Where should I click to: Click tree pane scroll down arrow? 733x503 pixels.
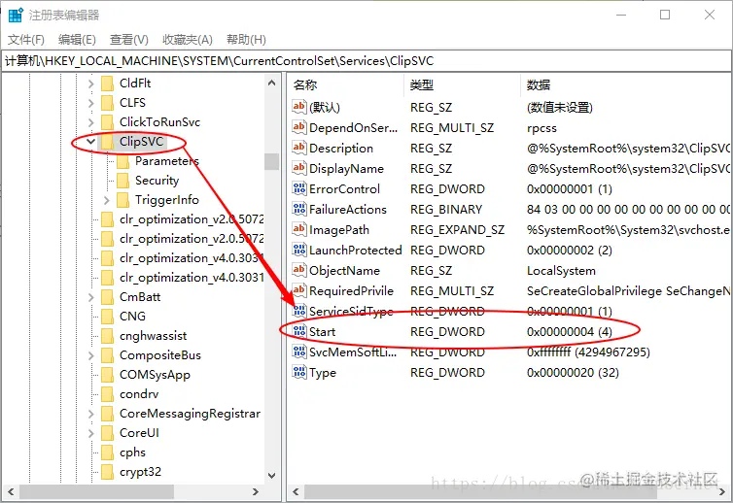coord(271,476)
